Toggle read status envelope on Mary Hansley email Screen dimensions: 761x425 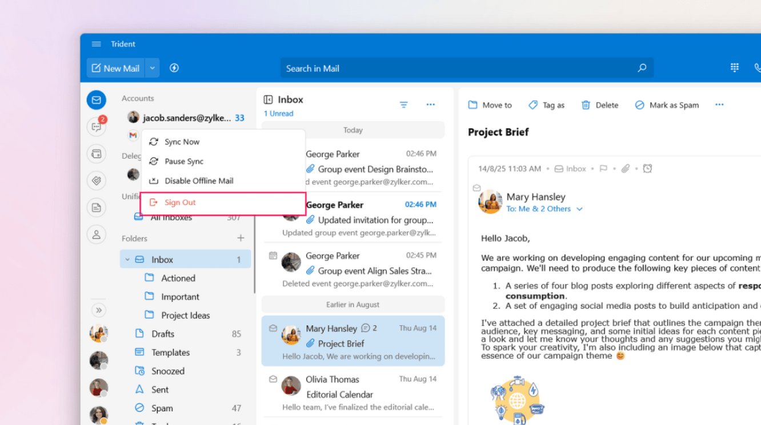click(273, 329)
